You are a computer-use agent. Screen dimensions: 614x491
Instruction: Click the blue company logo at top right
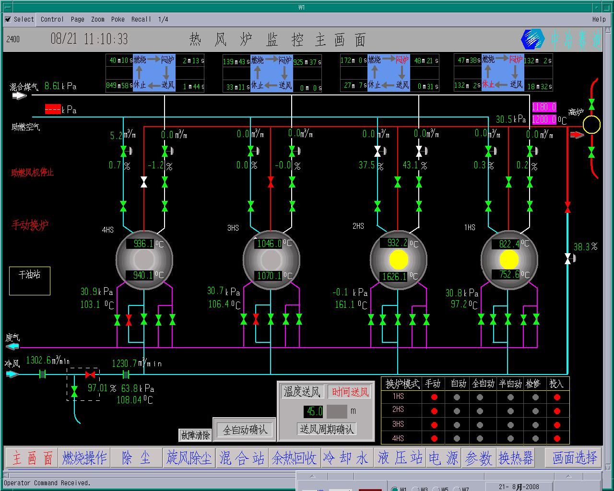pos(532,39)
